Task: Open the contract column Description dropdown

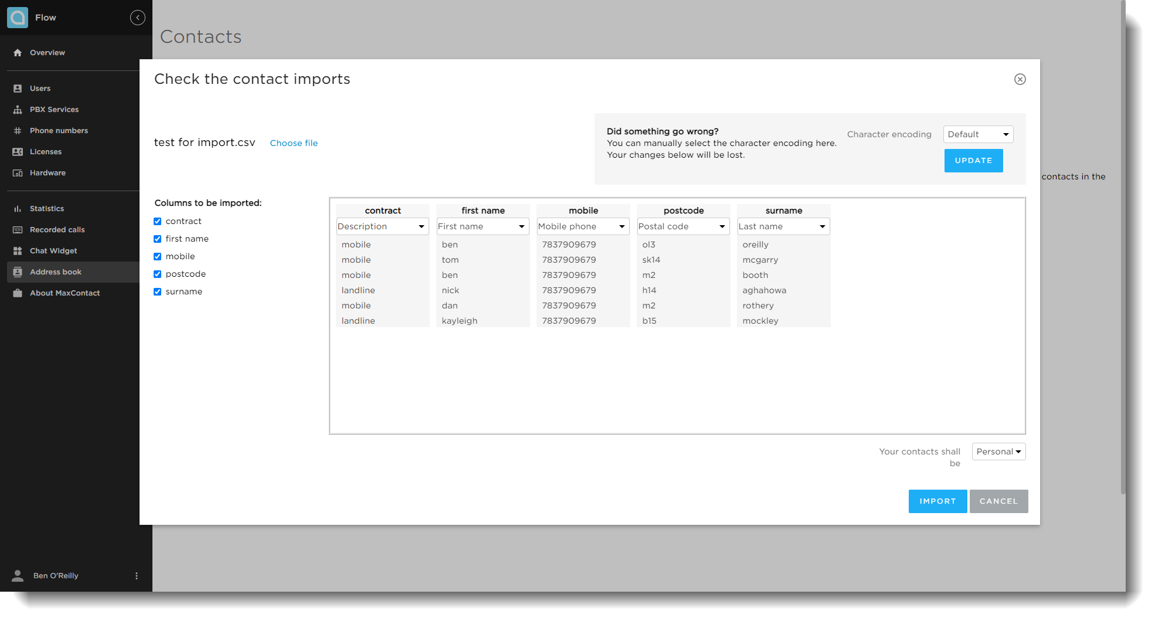Action: coord(382,226)
